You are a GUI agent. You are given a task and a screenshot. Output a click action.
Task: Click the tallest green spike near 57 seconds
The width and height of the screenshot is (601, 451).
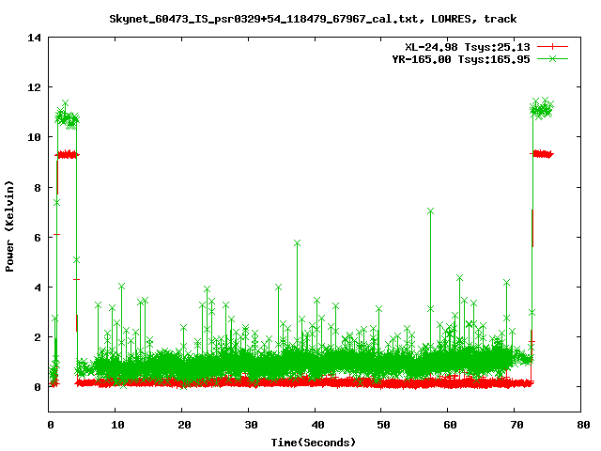point(430,210)
